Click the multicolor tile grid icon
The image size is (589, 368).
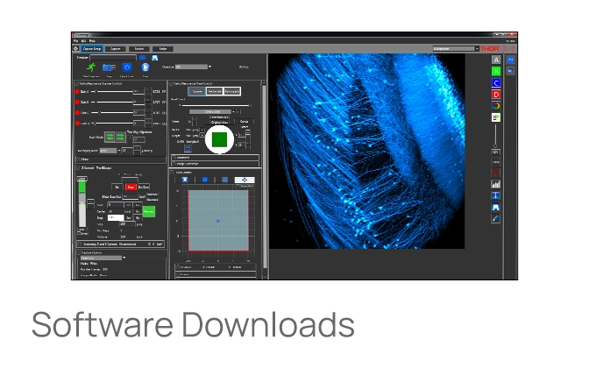[496, 117]
